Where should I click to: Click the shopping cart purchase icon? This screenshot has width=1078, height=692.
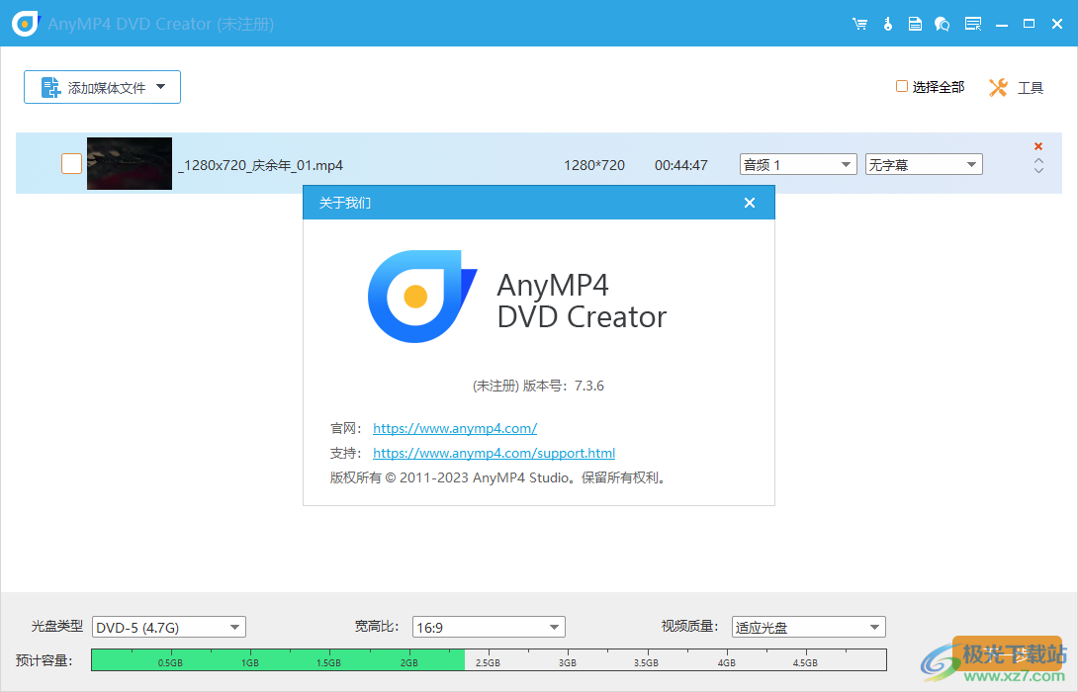coord(859,24)
